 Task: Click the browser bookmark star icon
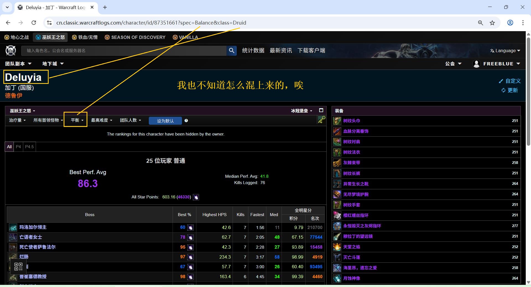492,23
